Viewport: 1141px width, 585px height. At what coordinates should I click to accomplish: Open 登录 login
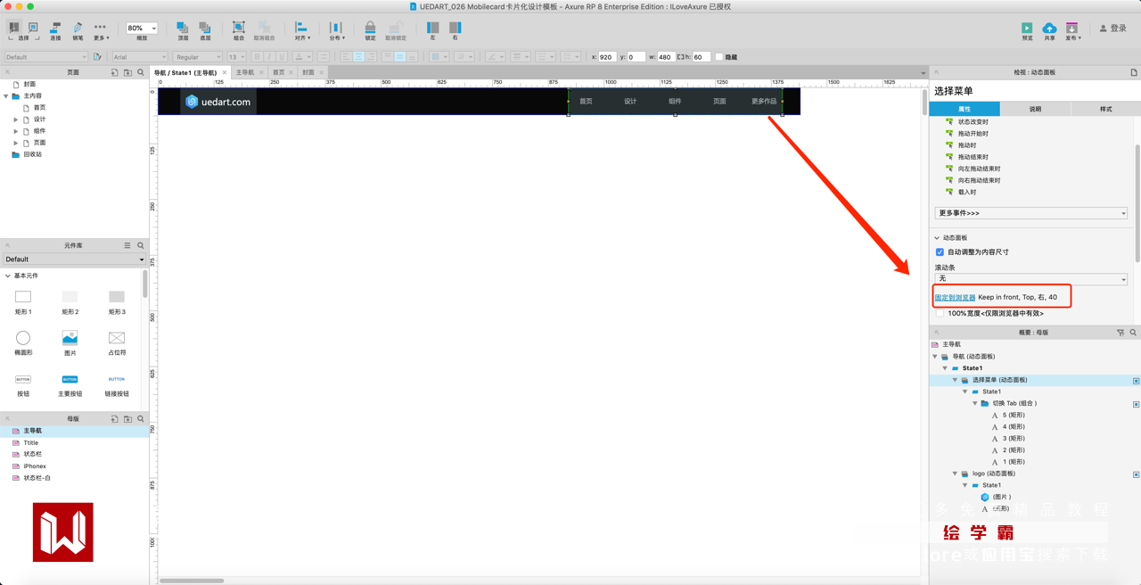point(1113,29)
